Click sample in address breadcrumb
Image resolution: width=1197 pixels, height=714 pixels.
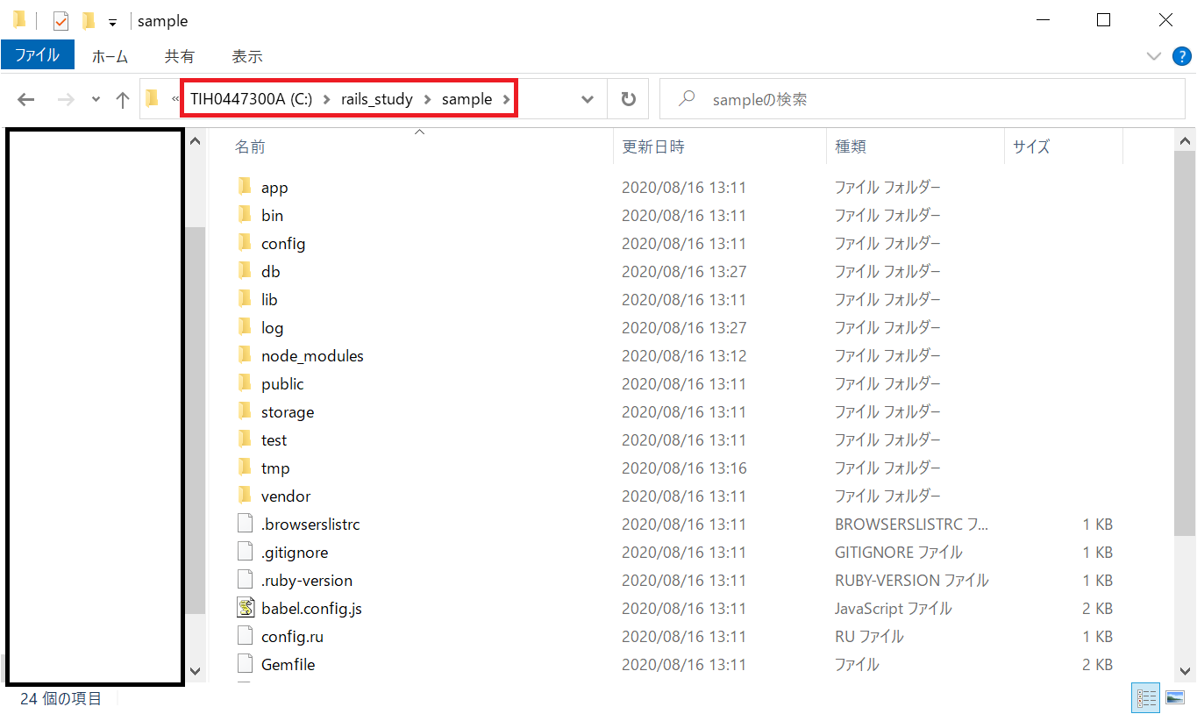click(467, 99)
